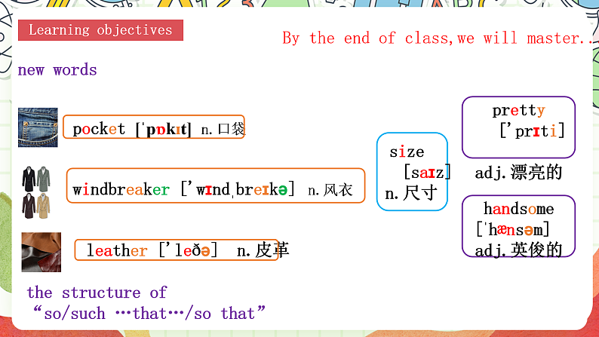Click the windbreaker phonetic transcription
This screenshot has height=337, width=599.
tap(238, 188)
